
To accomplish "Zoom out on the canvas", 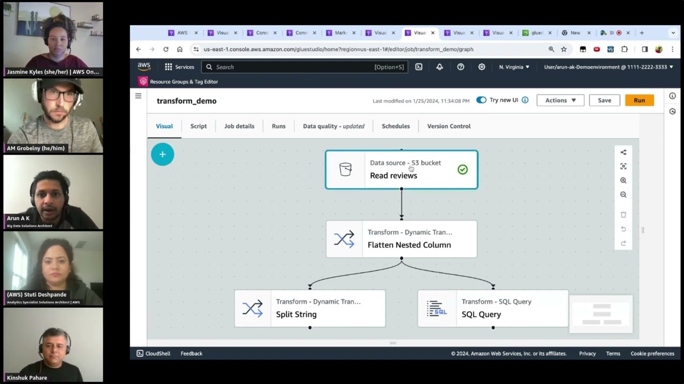I will click(x=623, y=195).
